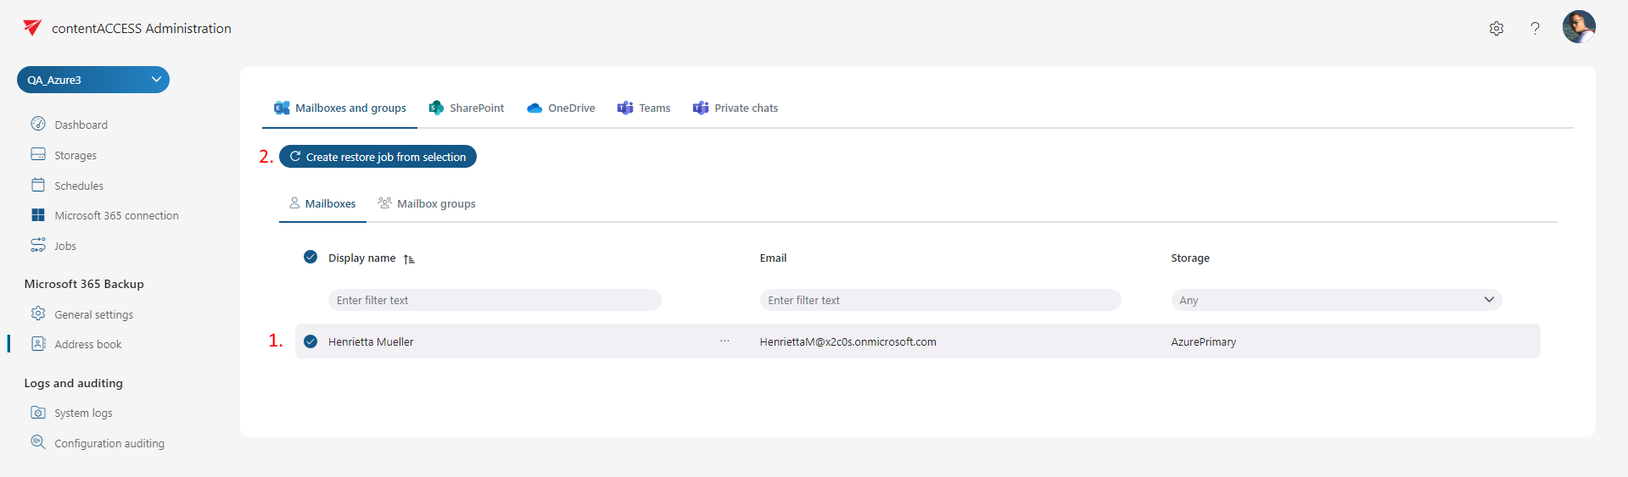Viewport: 1628px width, 477px height.
Task: Click the contentACCESS red logo icon
Action: [x=32, y=28]
